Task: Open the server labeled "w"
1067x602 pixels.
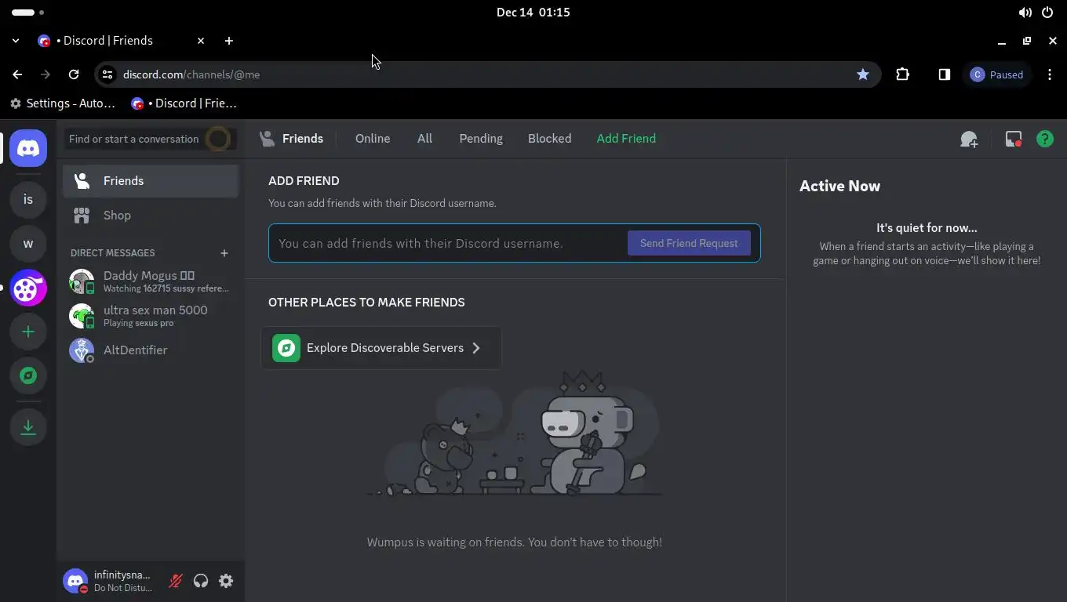Action: click(x=28, y=244)
